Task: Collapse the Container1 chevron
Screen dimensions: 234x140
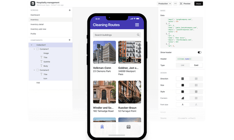Action: coord(34,49)
